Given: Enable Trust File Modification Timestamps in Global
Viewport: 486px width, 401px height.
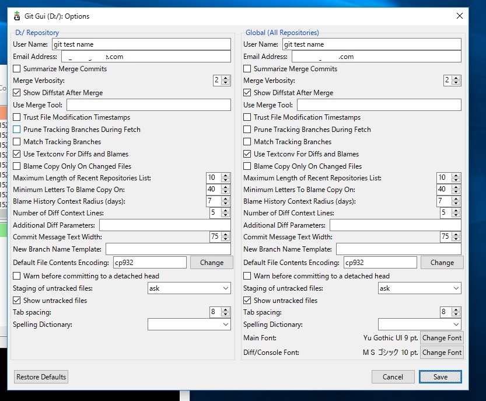Looking at the screenshot, I should [x=247, y=117].
